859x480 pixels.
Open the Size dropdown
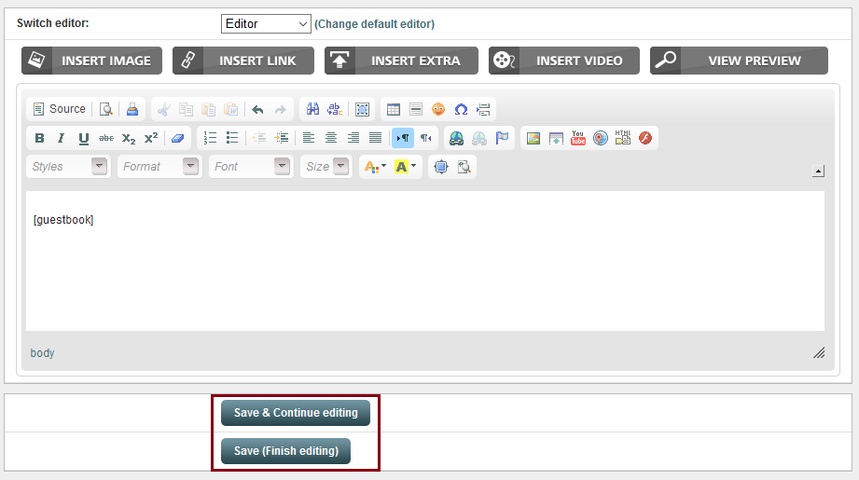326,167
